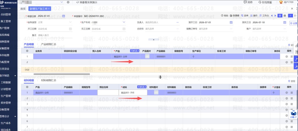Open 销售订单号 picker ellipsis
This screenshot has height=131, width=298.
231,29
